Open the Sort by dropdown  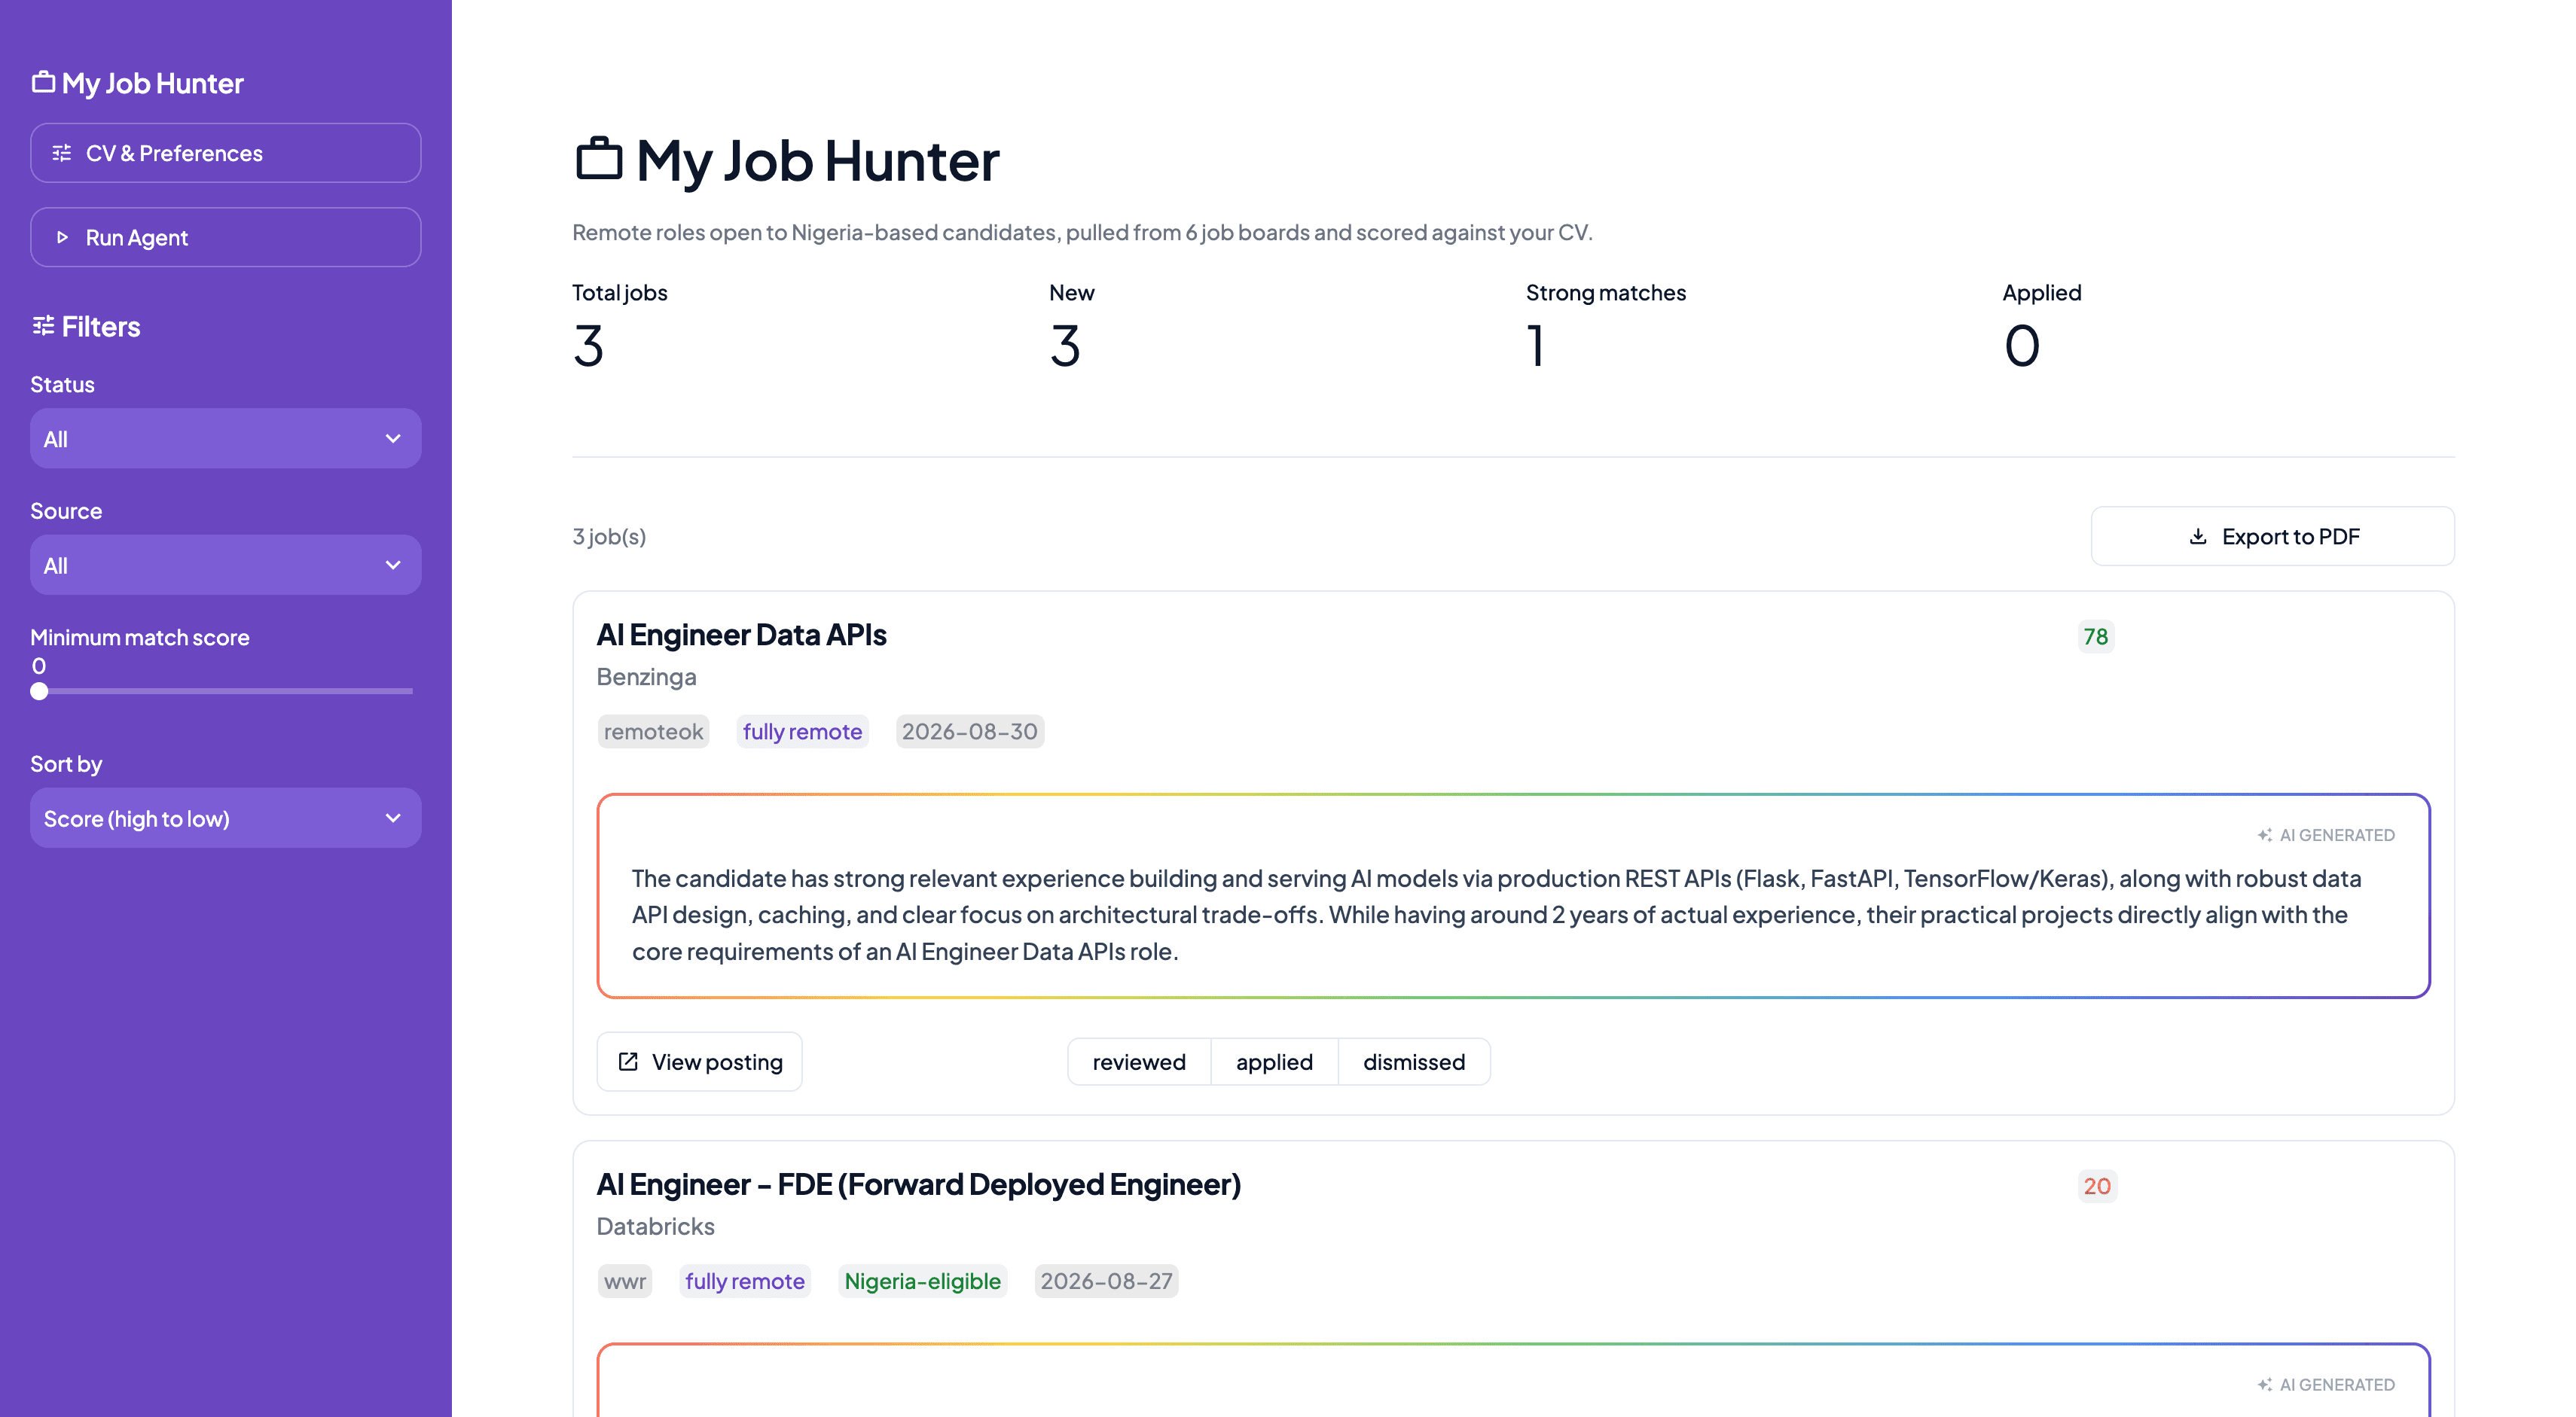[x=226, y=818]
